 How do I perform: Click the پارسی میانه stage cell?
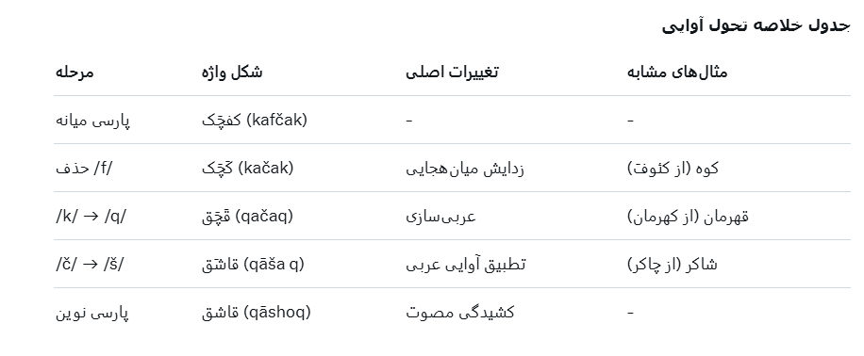click(x=93, y=121)
